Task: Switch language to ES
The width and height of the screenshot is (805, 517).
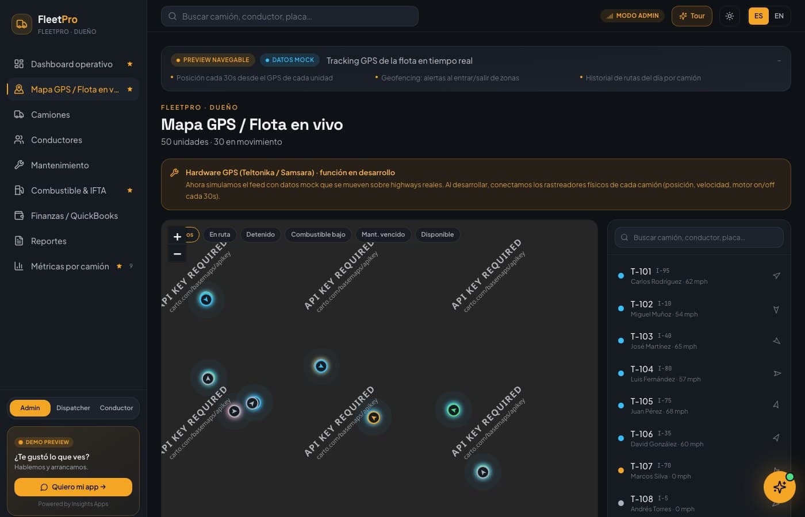Action: 758,16
